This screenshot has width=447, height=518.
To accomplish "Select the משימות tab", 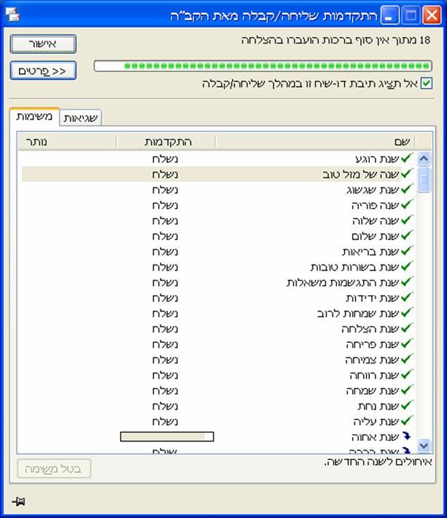I will click(x=34, y=117).
